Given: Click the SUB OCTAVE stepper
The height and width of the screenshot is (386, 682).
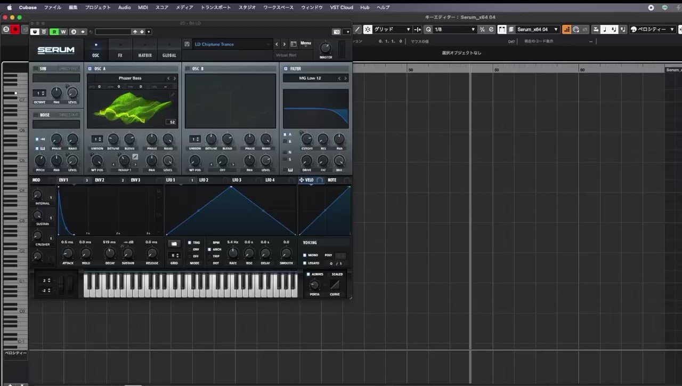Looking at the screenshot, I should [39, 93].
